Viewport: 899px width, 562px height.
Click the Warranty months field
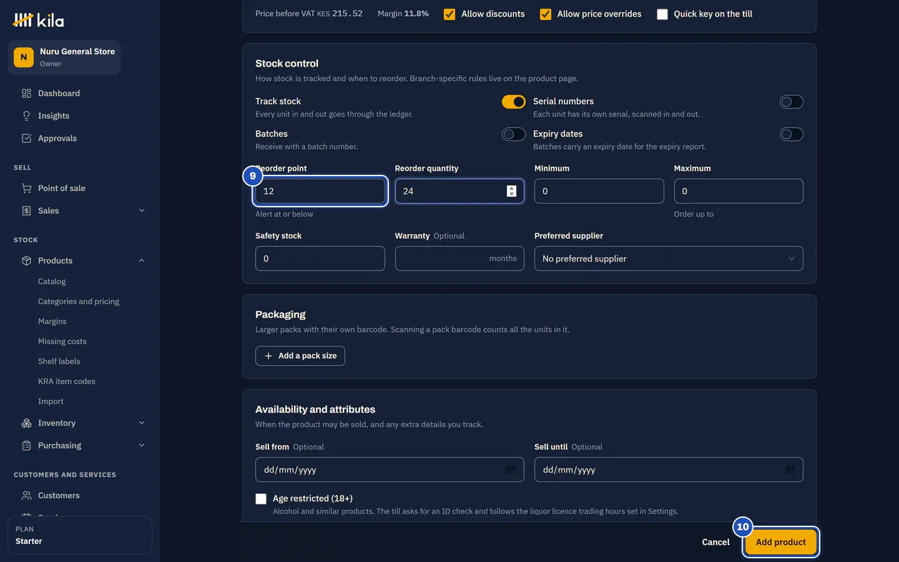tap(459, 259)
